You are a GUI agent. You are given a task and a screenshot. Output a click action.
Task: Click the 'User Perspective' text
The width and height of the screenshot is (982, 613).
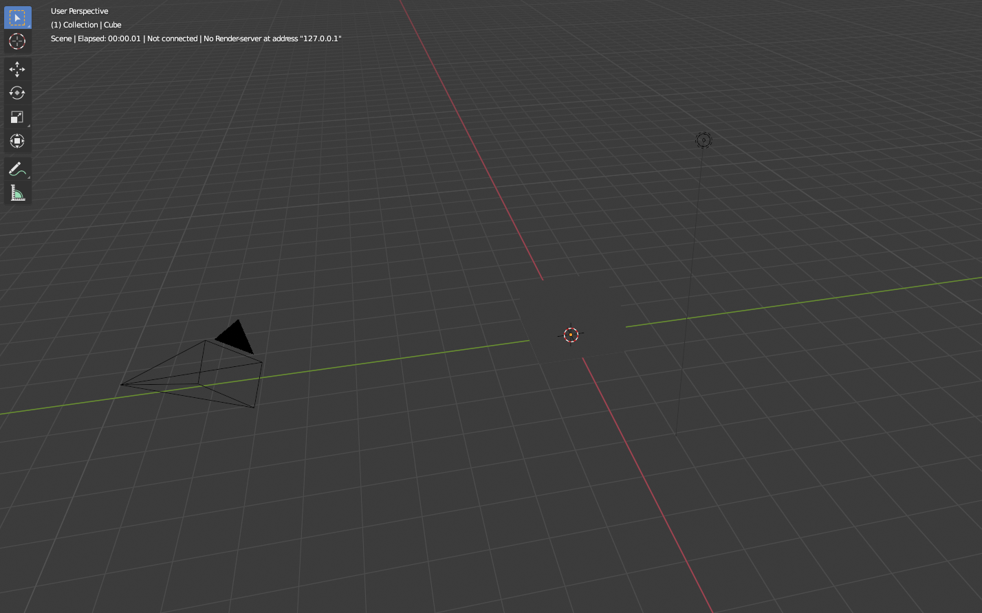pyautogui.click(x=79, y=11)
